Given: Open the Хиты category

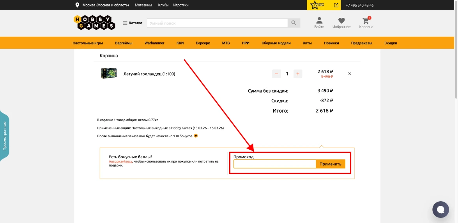Looking at the screenshot, I should point(307,43).
